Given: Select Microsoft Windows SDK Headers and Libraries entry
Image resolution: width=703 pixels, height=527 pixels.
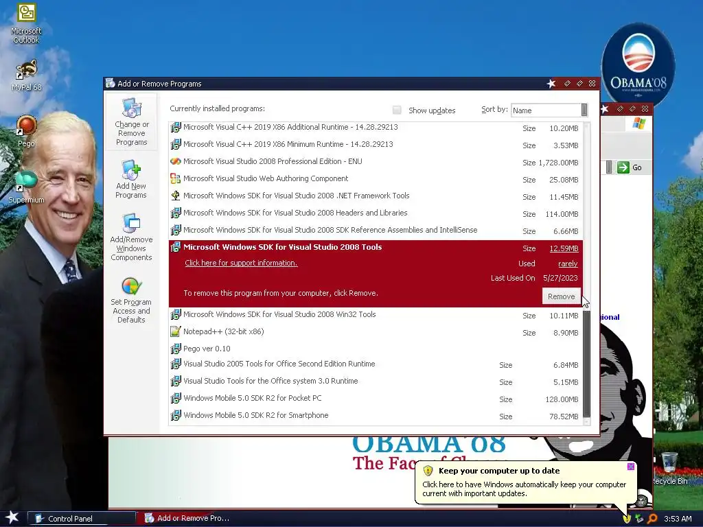Looking at the screenshot, I should [376, 213].
